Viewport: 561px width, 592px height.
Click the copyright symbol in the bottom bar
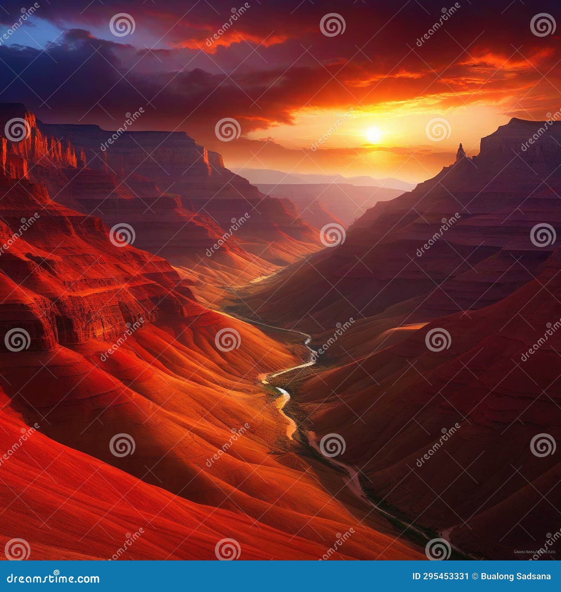coord(475,576)
